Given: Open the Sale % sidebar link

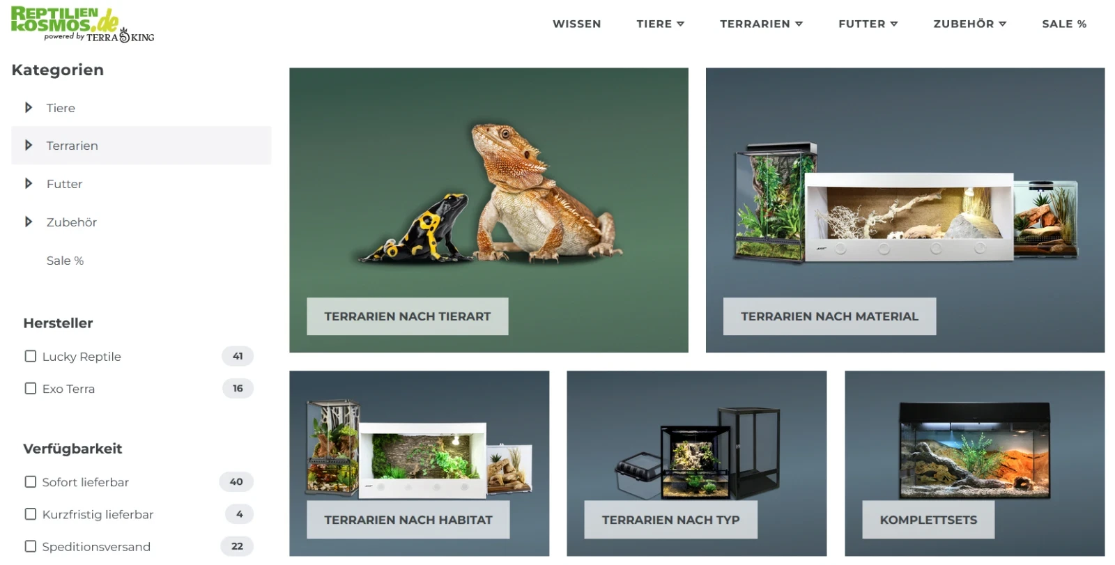Looking at the screenshot, I should [x=65, y=261].
